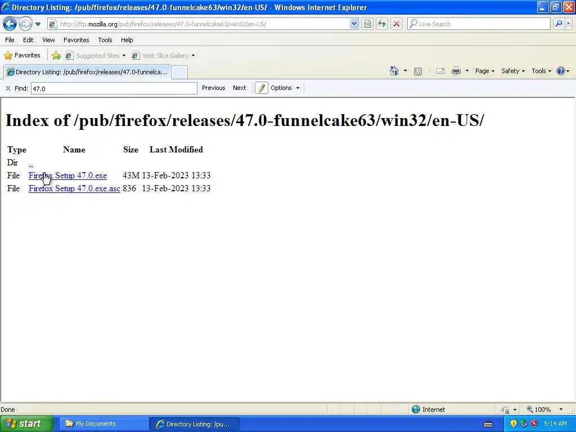The image size is (576, 432).
Task: Follow the parent directory '..' link
Action: [x=31, y=163]
